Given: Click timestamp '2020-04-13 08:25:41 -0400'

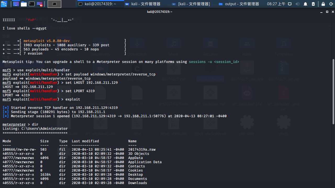Looking at the screenshot, I should pyautogui.click(x=98, y=149).
